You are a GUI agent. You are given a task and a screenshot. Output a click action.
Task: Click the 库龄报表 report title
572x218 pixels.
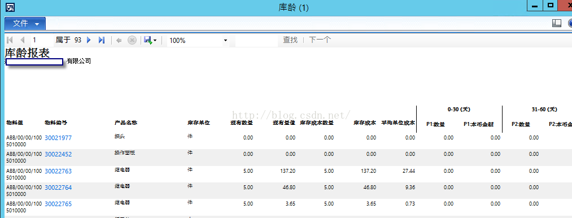click(27, 53)
